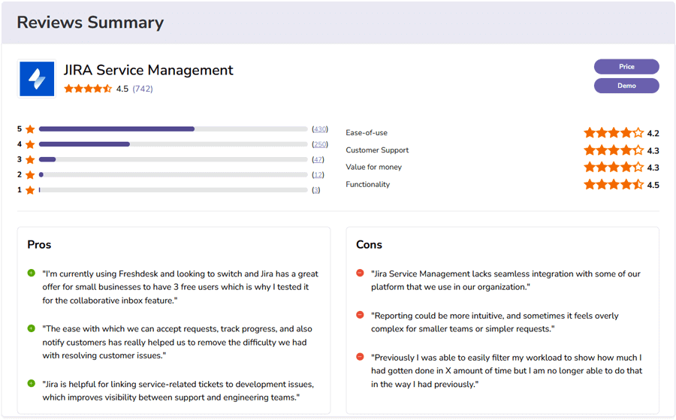Click the 'ease with which we can accept' quote
The width and height of the screenshot is (676, 420).
point(177,342)
